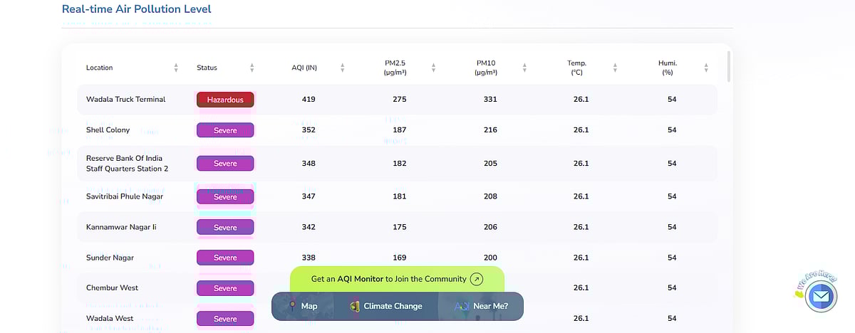This screenshot has height=333, width=855.
Task: Click the AQI Near Me icon
Action: pos(462,306)
